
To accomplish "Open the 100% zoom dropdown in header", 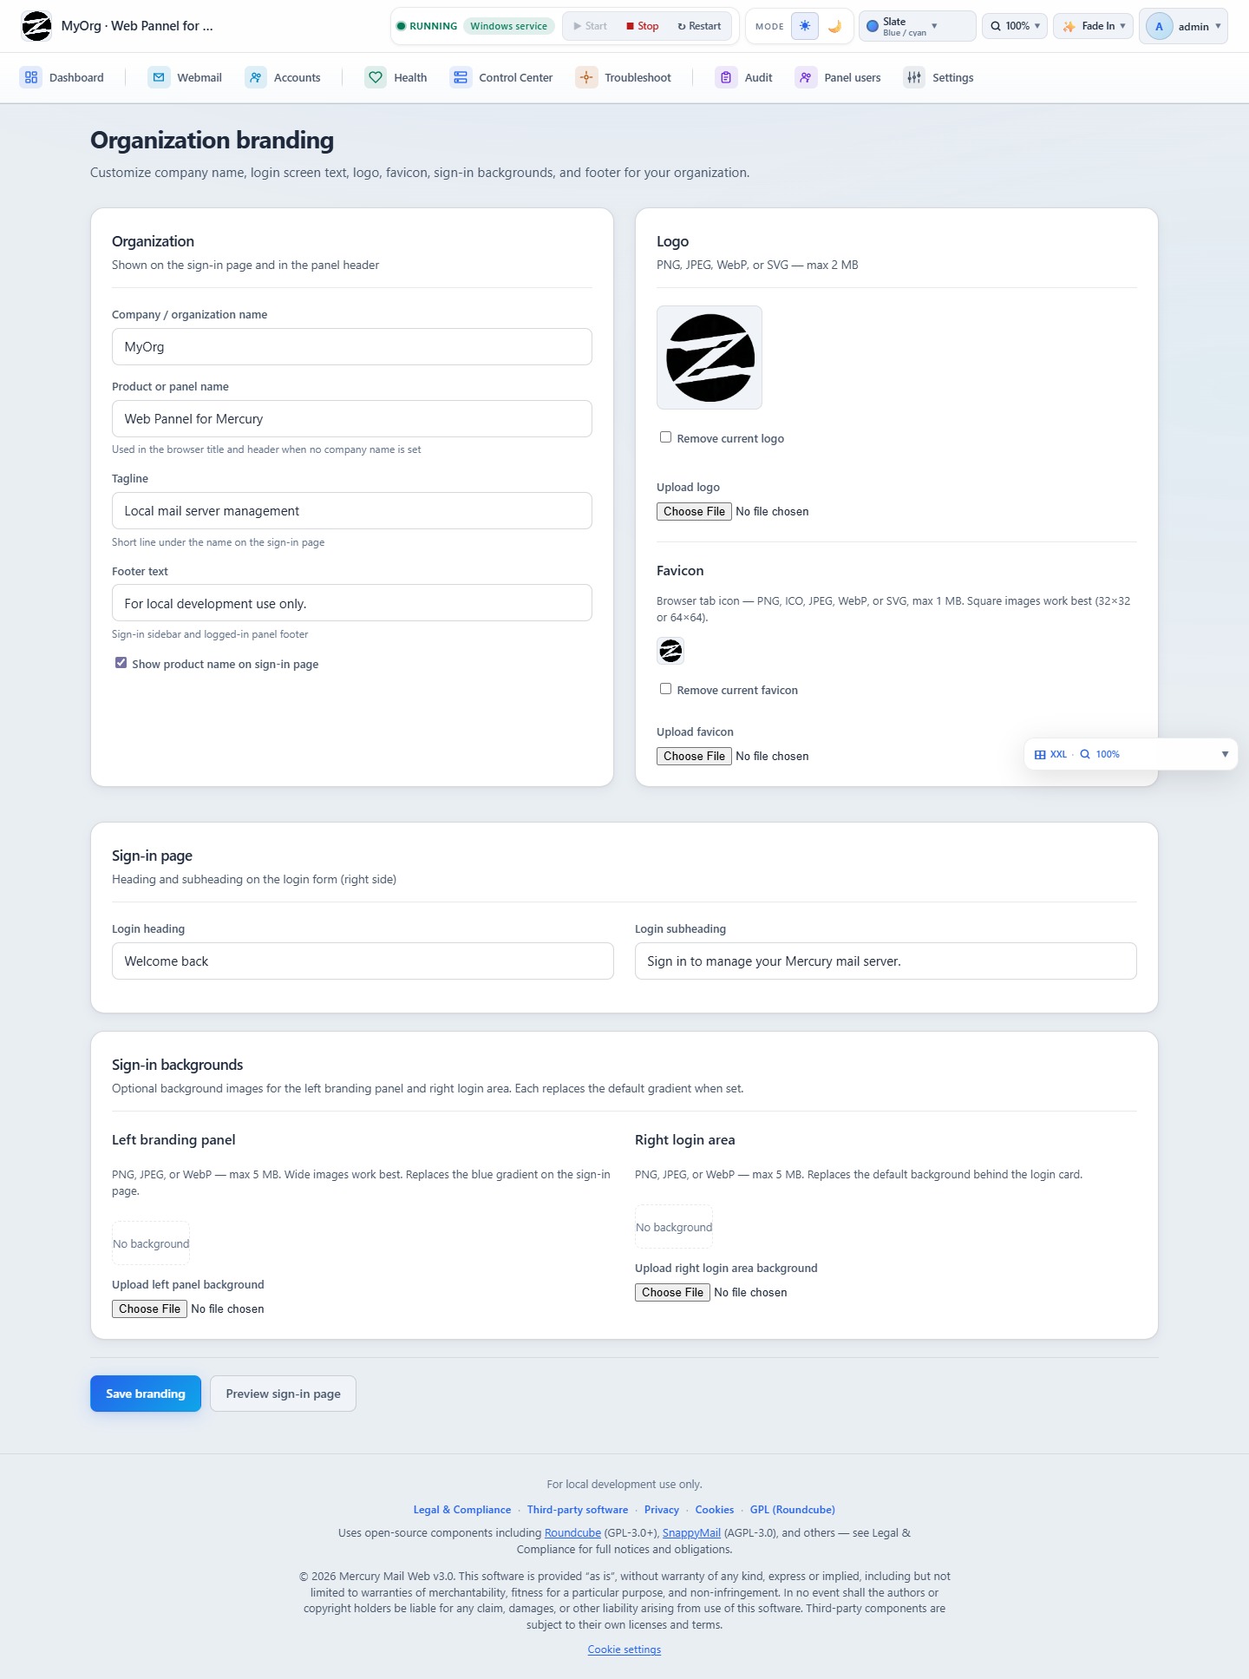I will pos(1015,26).
